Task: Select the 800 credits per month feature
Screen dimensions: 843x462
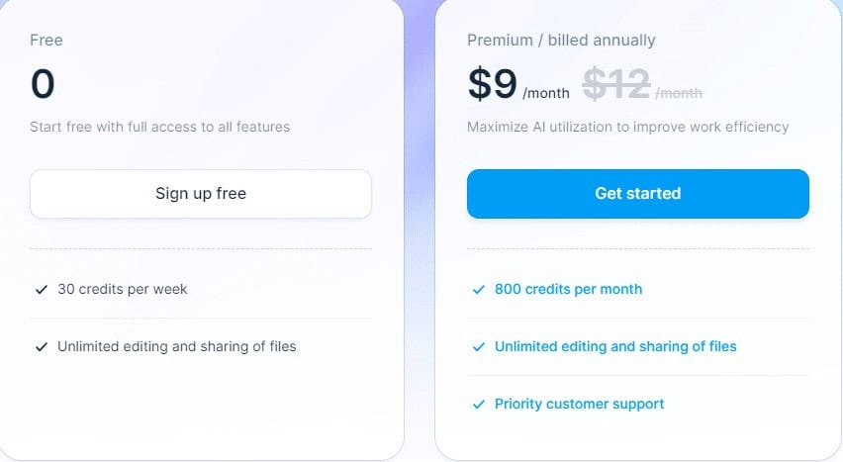Action: tap(568, 289)
